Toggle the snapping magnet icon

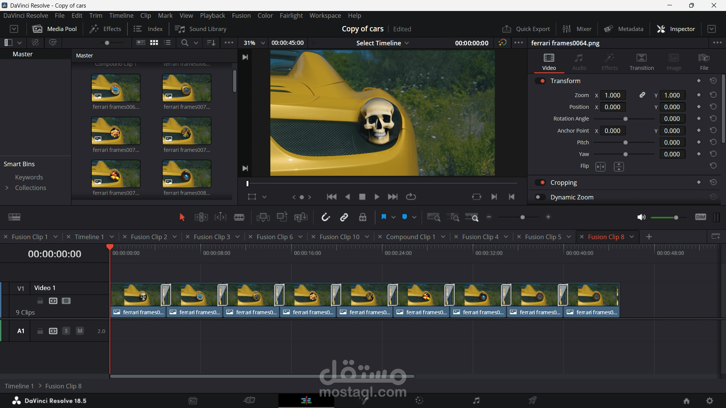tap(326, 217)
